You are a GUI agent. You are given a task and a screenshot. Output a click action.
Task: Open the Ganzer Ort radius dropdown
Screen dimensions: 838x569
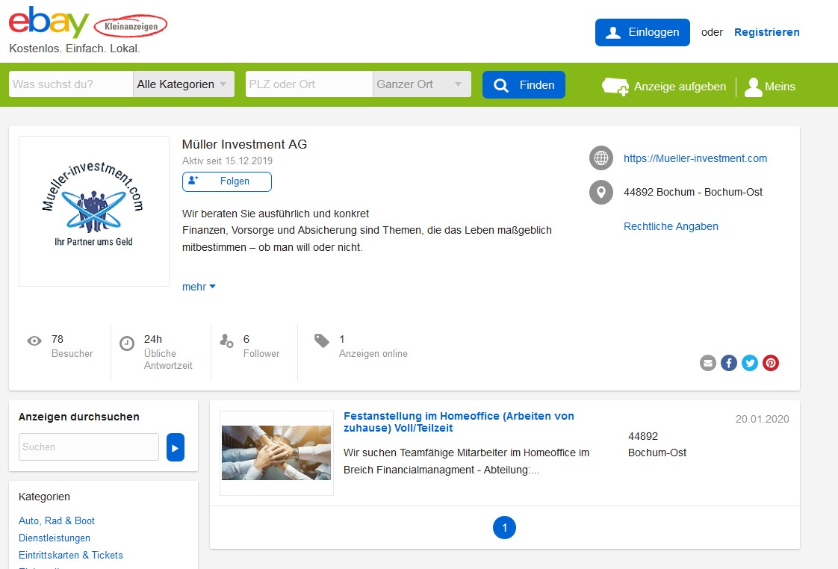point(422,84)
